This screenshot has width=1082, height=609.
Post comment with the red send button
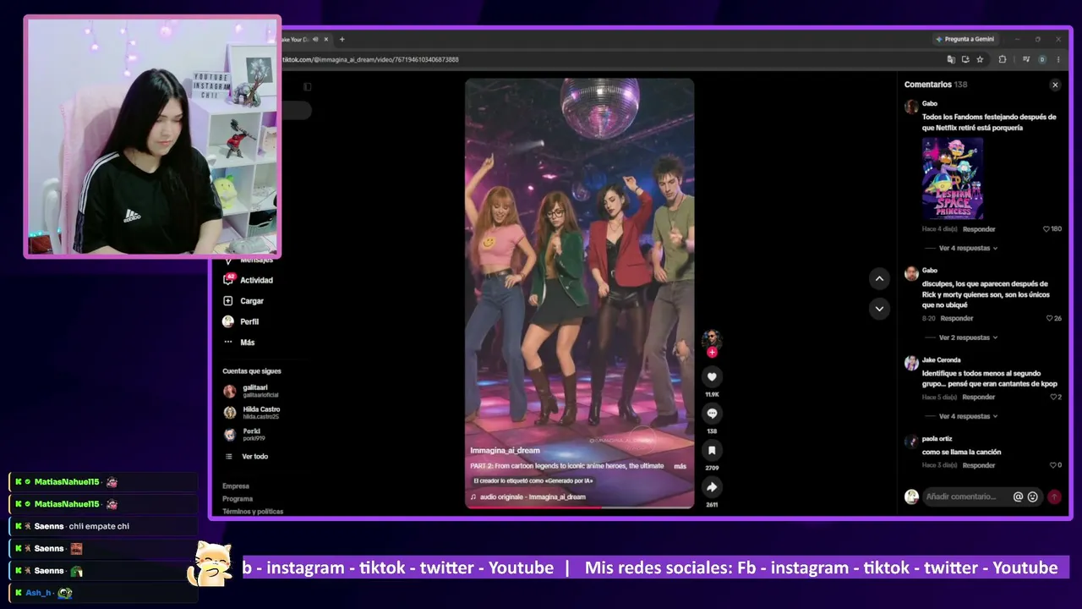point(1054,497)
